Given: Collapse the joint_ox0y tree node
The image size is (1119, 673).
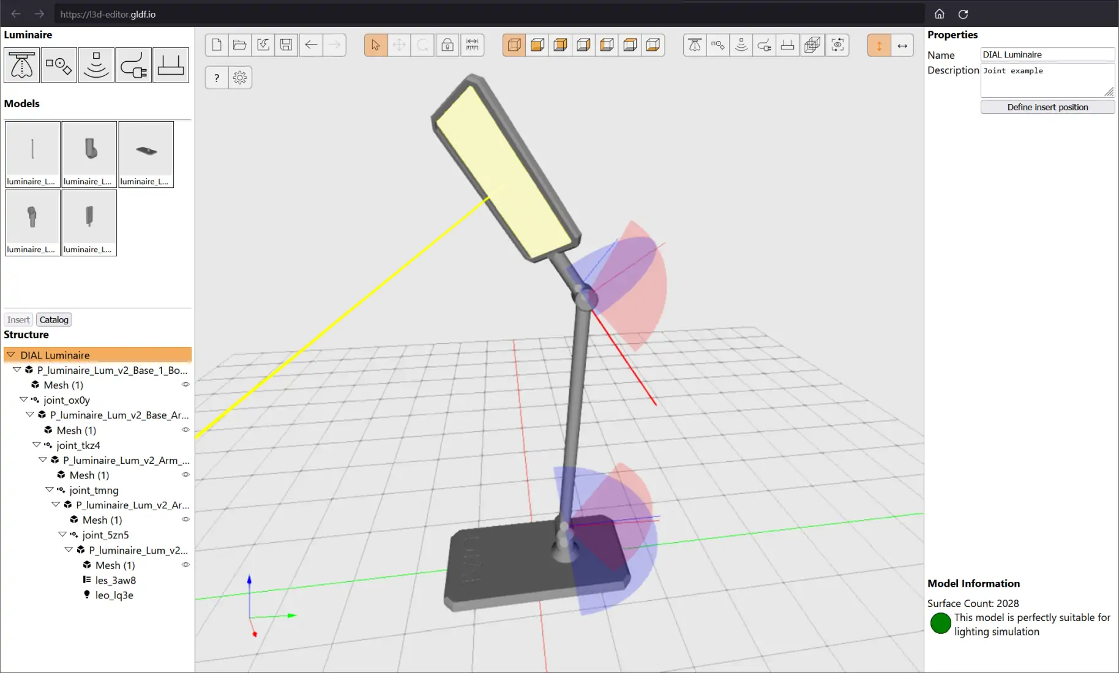Looking at the screenshot, I should (x=24, y=400).
